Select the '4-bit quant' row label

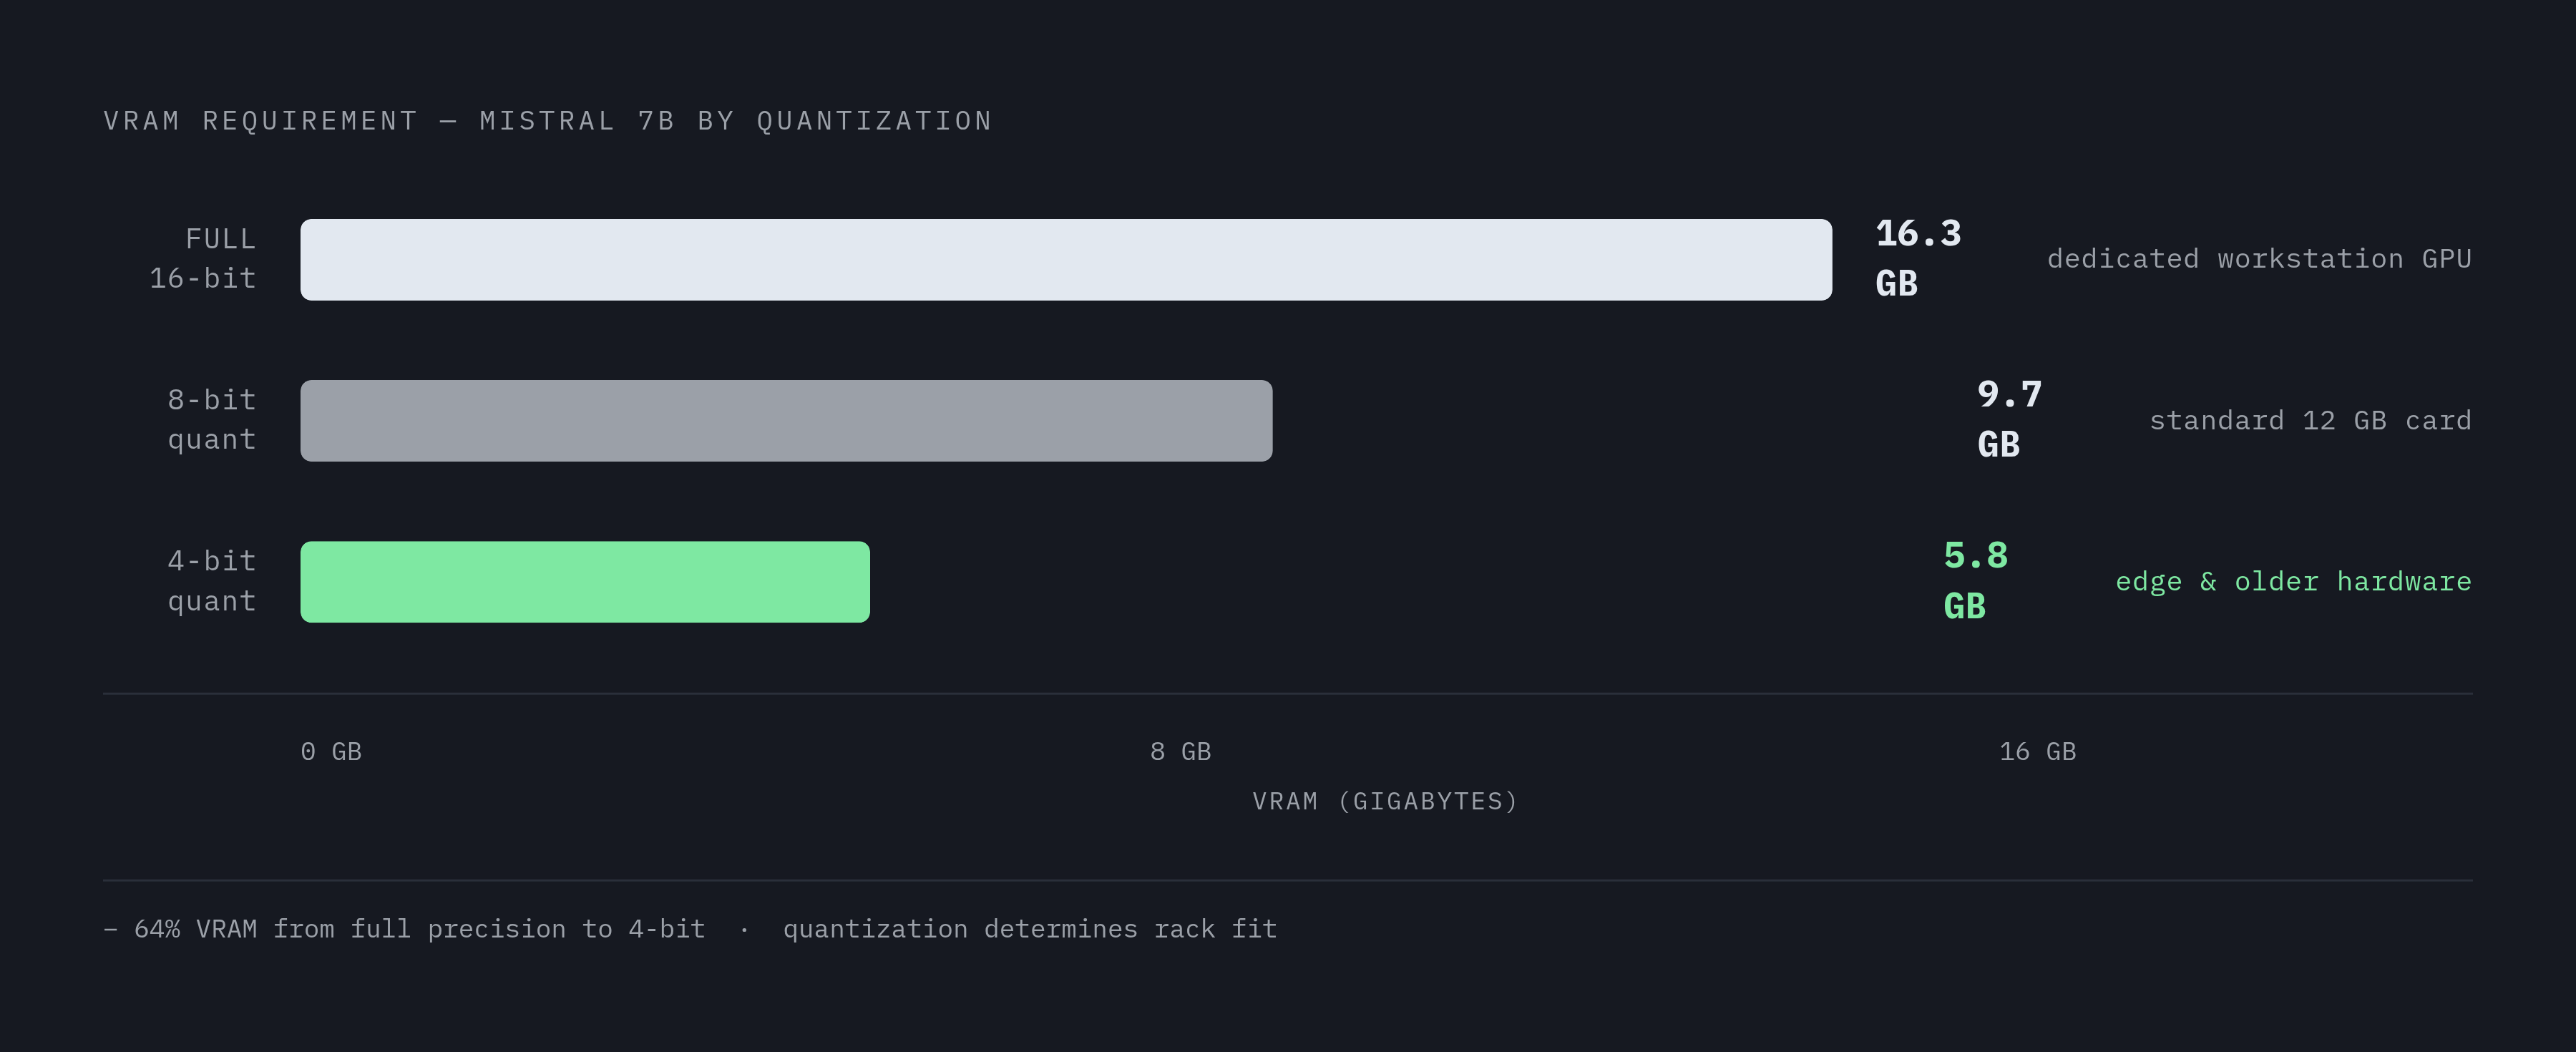pos(212,581)
